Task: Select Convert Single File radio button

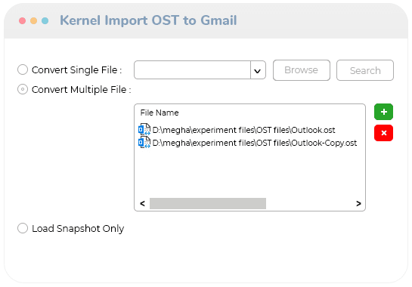Action: click(23, 69)
